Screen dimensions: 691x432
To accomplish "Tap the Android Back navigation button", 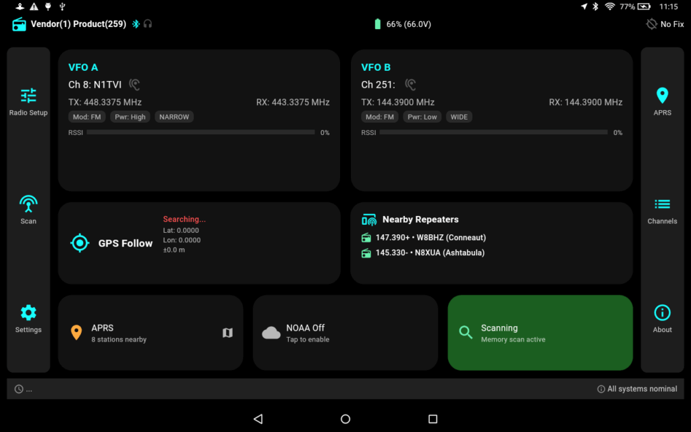I will (x=258, y=418).
